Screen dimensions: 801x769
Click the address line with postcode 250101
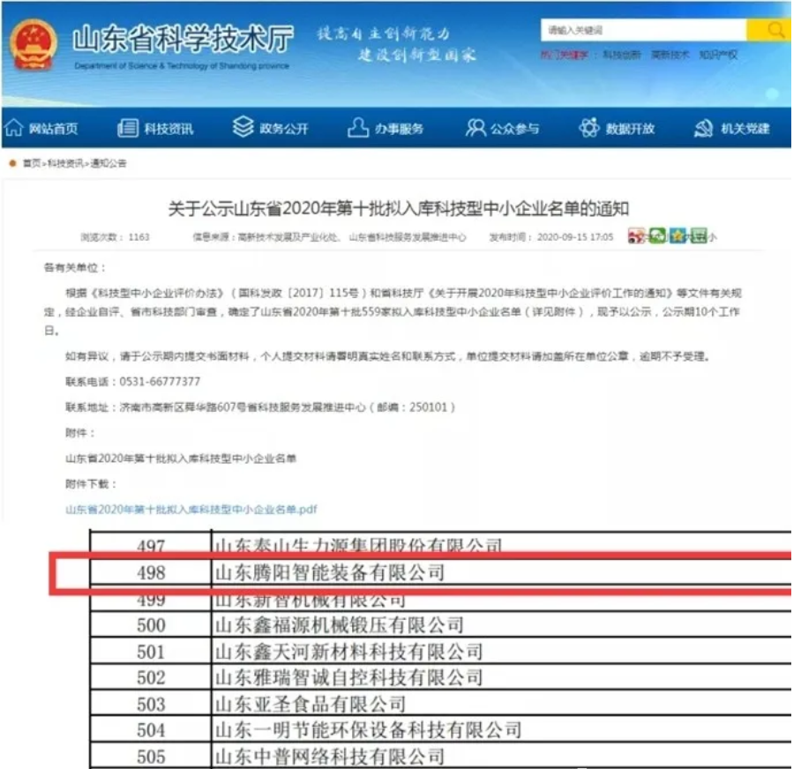(x=260, y=407)
